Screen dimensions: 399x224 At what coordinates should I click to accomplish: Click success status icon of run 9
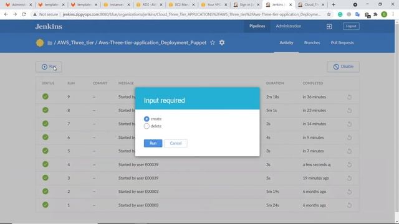[x=46, y=96]
